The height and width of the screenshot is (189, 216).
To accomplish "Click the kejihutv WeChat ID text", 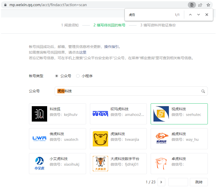I will coord(71,115).
